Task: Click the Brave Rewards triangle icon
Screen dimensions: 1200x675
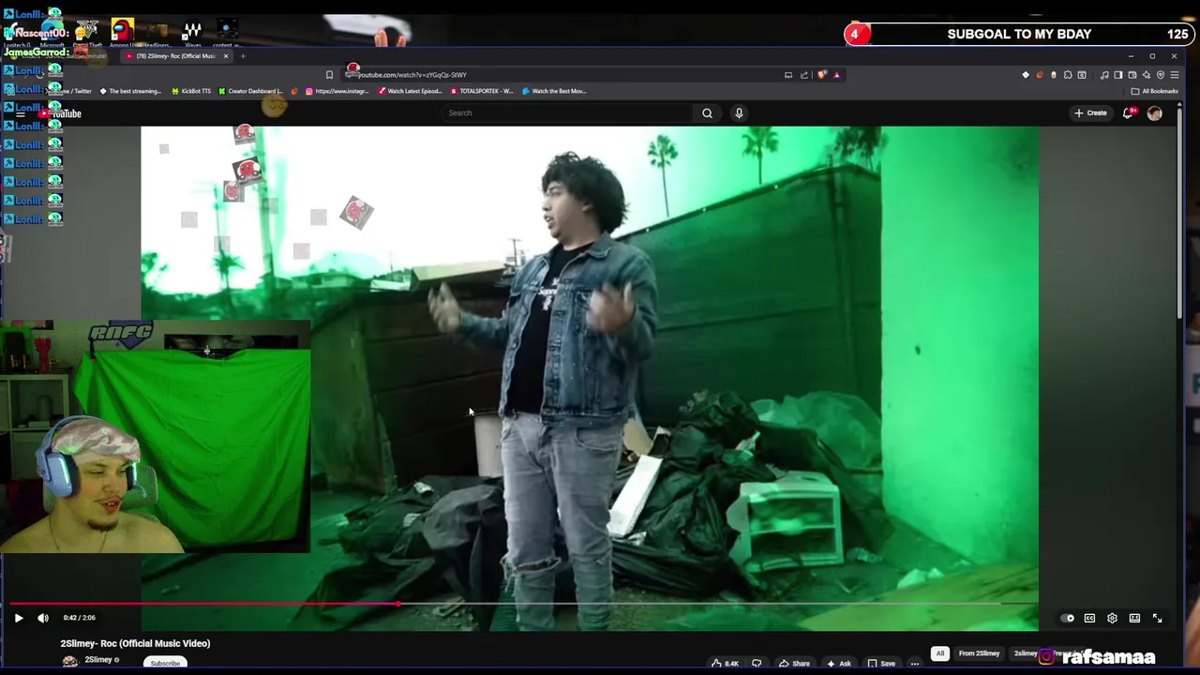Action: (x=836, y=75)
